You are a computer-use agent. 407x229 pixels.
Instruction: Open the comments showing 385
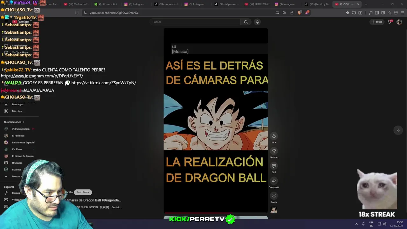[x=274, y=166]
